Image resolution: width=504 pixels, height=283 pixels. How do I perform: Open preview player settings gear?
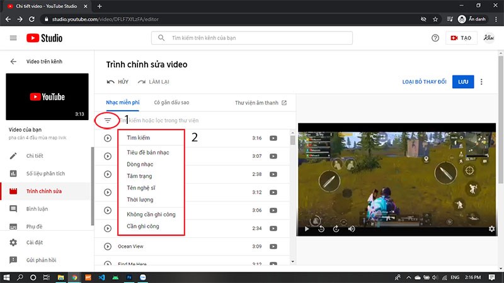tap(491, 229)
